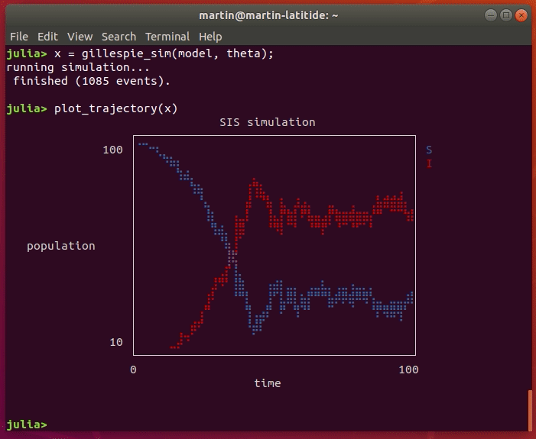
Task: Open the View menu
Action: pos(80,37)
